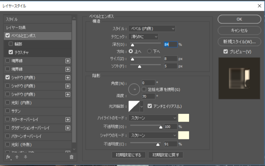Click the 深さ percentage input field
This screenshot has width=265, height=166.
(170, 44)
